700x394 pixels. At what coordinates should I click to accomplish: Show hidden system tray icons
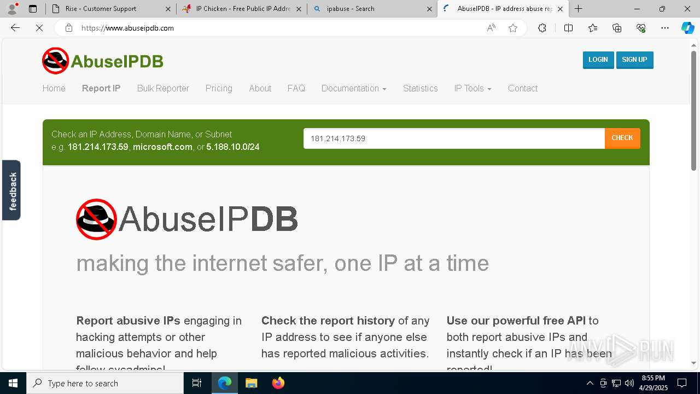590,383
